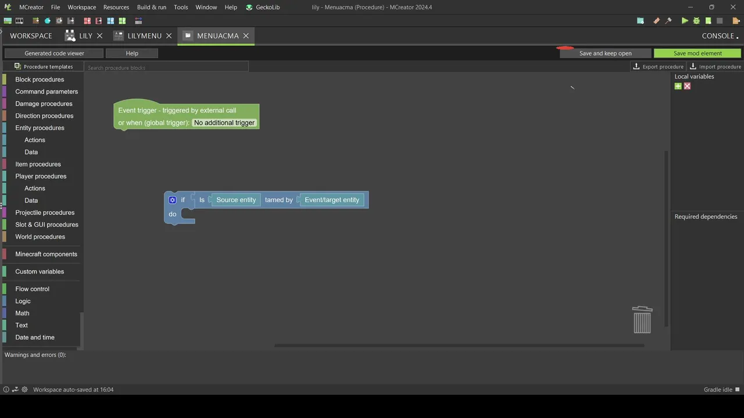Click the purple arrows icon in the toolbar
This screenshot has width=744, height=418.
pyautogui.click(x=138, y=21)
